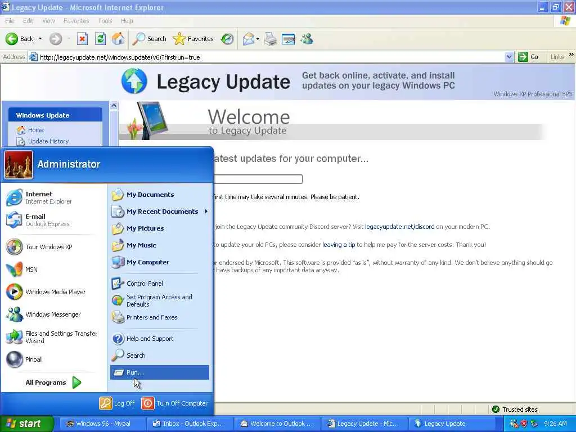The width and height of the screenshot is (576, 432).
Task: Open My Documents
Action: point(160,195)
